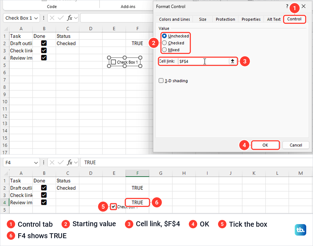Click the Code ribbon group label
This screenshot has height=246, width=313.
pos(52,7)
